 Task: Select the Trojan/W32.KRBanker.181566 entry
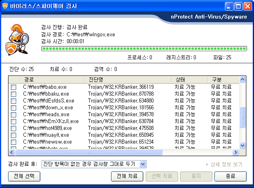[x=121, y=108]
